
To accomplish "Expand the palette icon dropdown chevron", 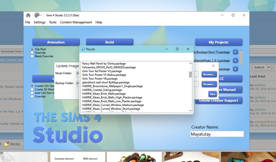I will click(41, 16).
